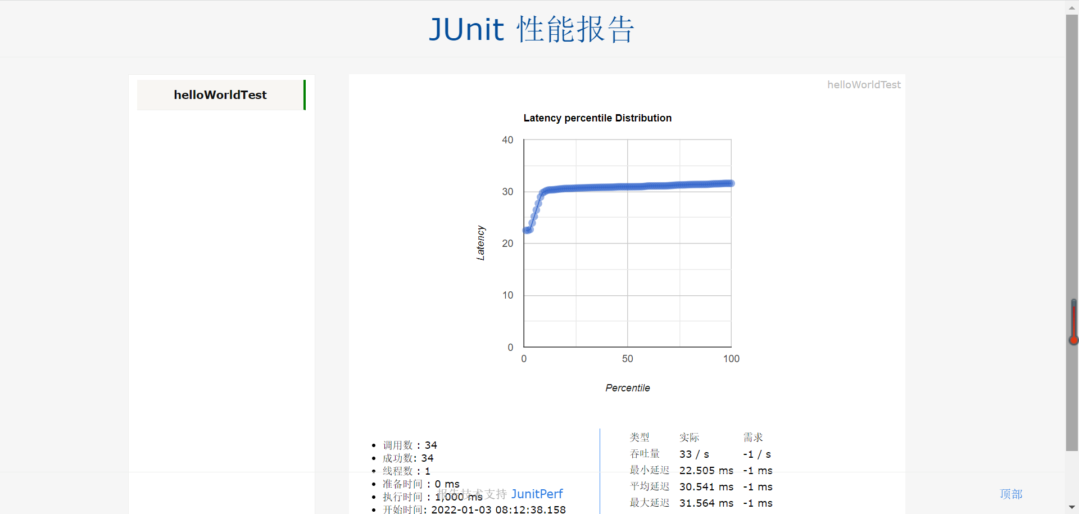Click the Latency axis label
The height and width of the screenshot is (514, 1079).
(x=480, y=243)
